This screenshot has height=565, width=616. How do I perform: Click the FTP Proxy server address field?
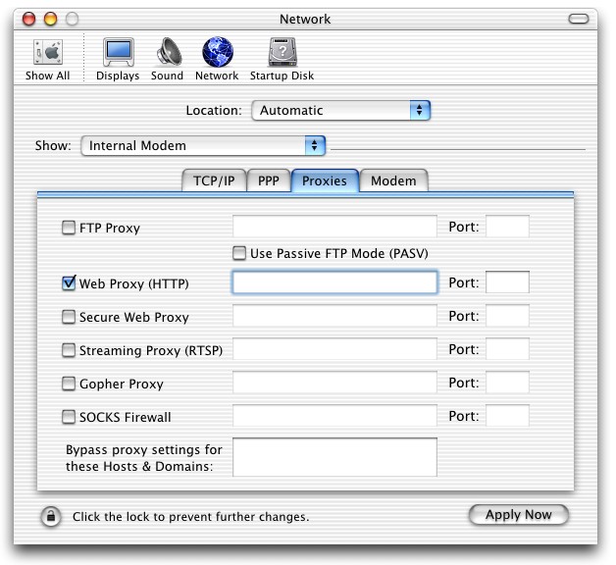[334, 227]
